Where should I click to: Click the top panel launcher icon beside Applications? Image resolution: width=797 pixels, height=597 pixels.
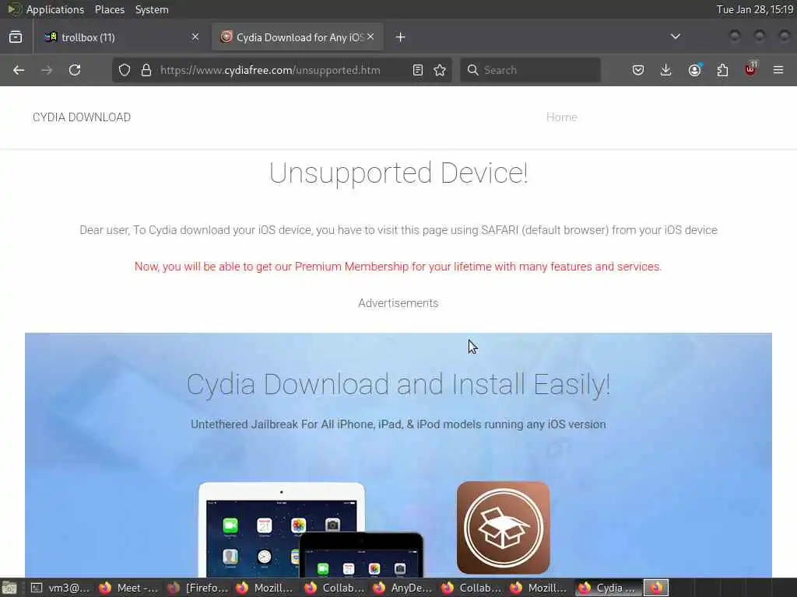coord(13,9)
